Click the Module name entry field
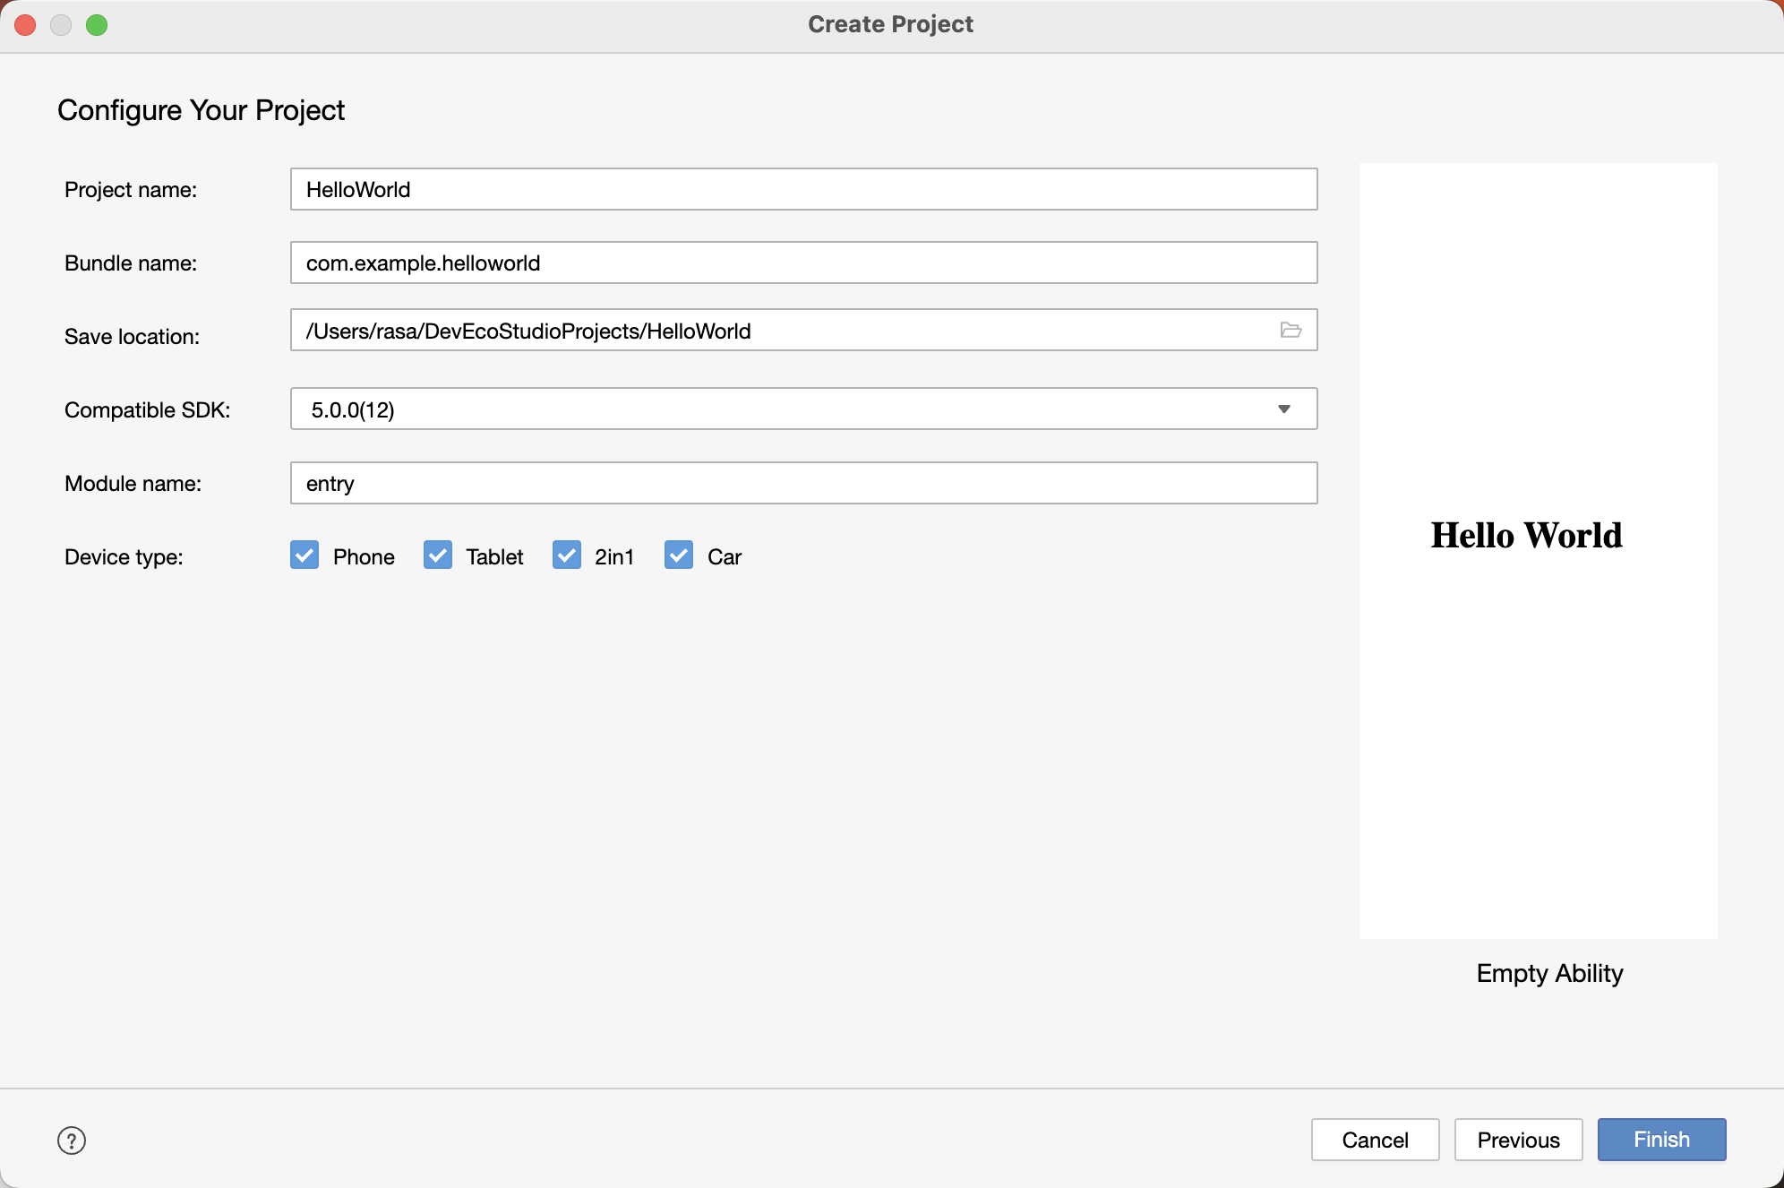This screenshot has height=1188, width=1784. click(x=803, y=483)
